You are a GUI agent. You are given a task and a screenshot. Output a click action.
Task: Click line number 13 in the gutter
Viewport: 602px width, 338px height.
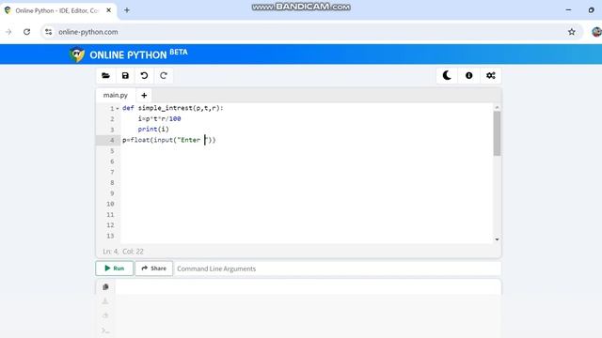point(110,236)
